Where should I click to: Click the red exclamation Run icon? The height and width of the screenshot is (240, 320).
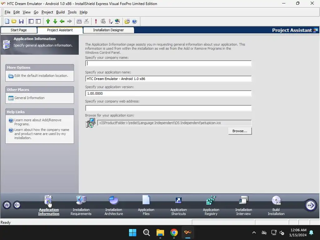(96, 21)
